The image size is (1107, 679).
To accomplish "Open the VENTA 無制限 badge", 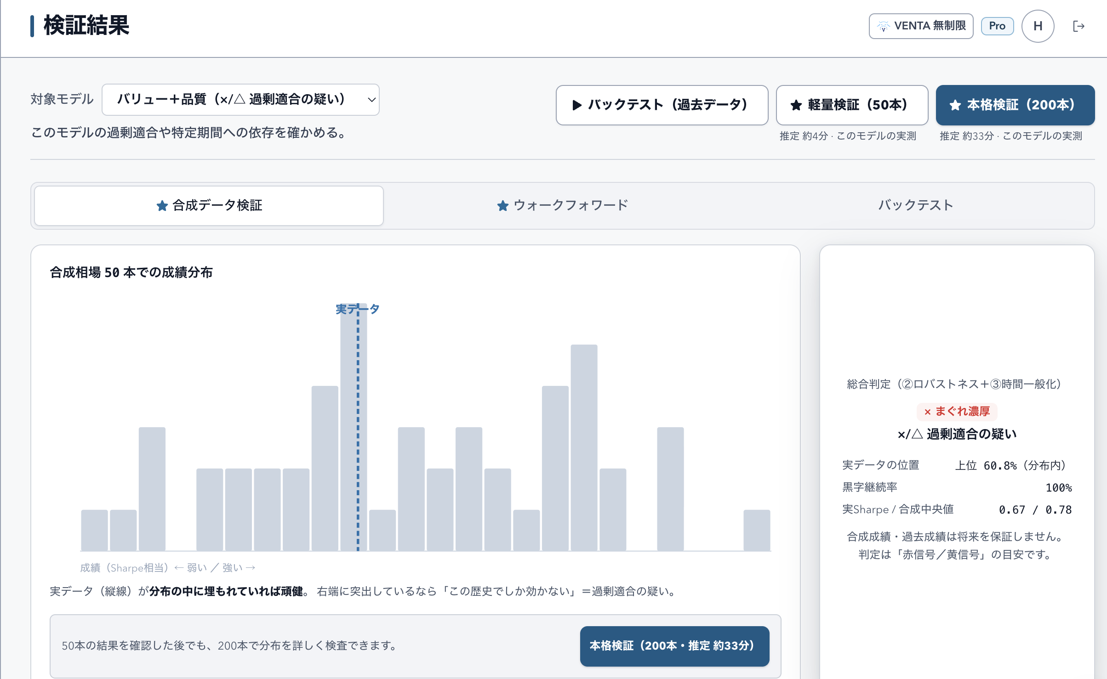I will tap(921, 26).
